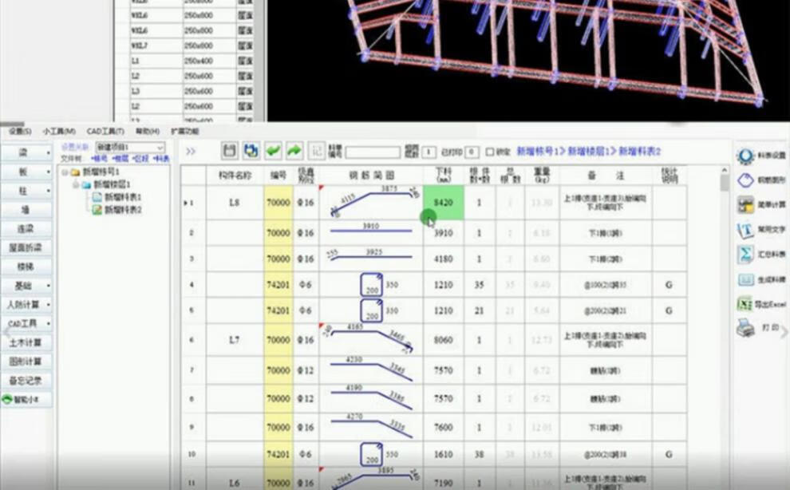
Task: Select 新增料表1 in the file tree
Action: (122, 197)
